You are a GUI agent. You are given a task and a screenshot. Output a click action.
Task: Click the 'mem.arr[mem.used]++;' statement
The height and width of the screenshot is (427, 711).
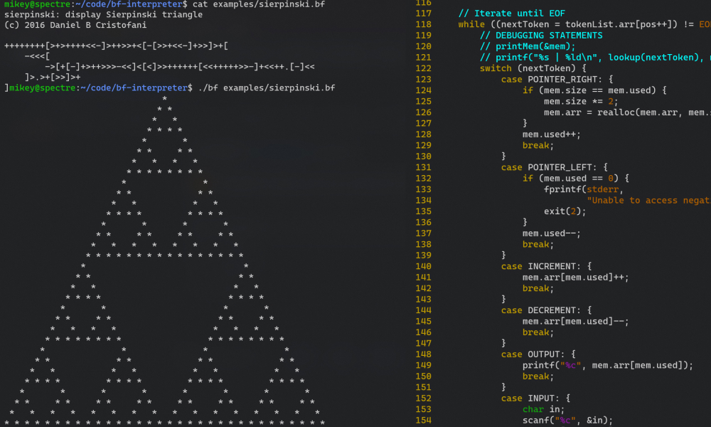pos(576,278)
